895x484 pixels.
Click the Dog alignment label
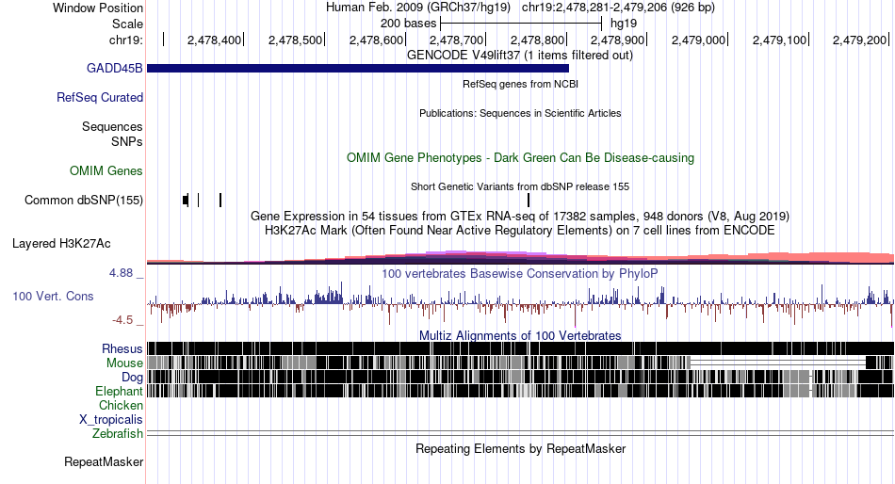pos(132,378)
